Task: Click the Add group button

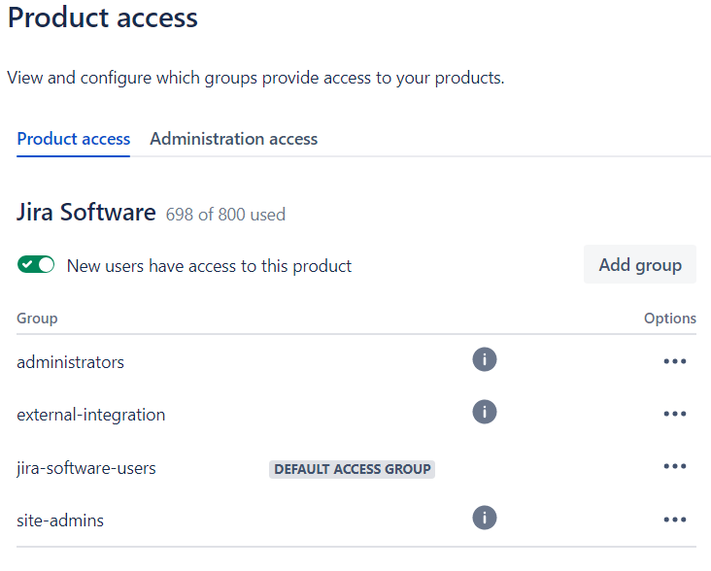Action: (x=640, y=265)
